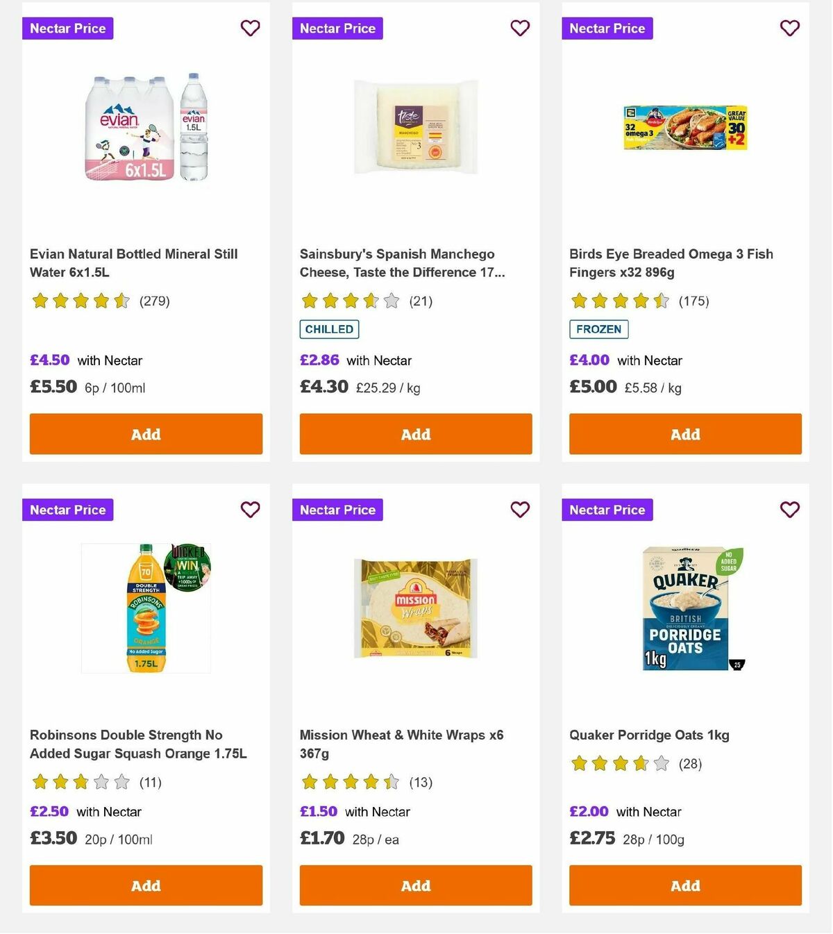
Task: Click the (279) review count for Evian
Action: pyautogui.click(x=153, y=301)
